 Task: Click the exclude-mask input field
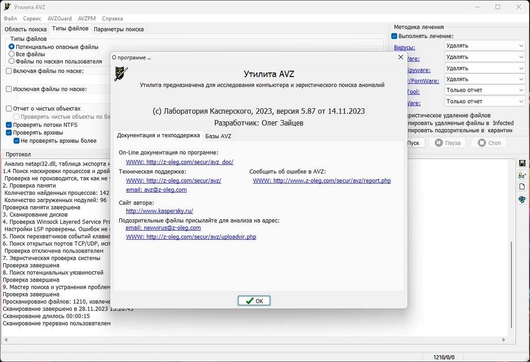(x=63, y=98)
